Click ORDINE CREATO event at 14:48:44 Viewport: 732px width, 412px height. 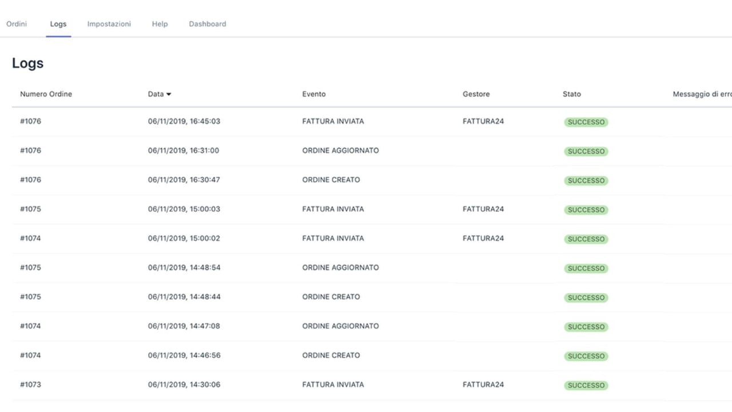click(331, 296)
